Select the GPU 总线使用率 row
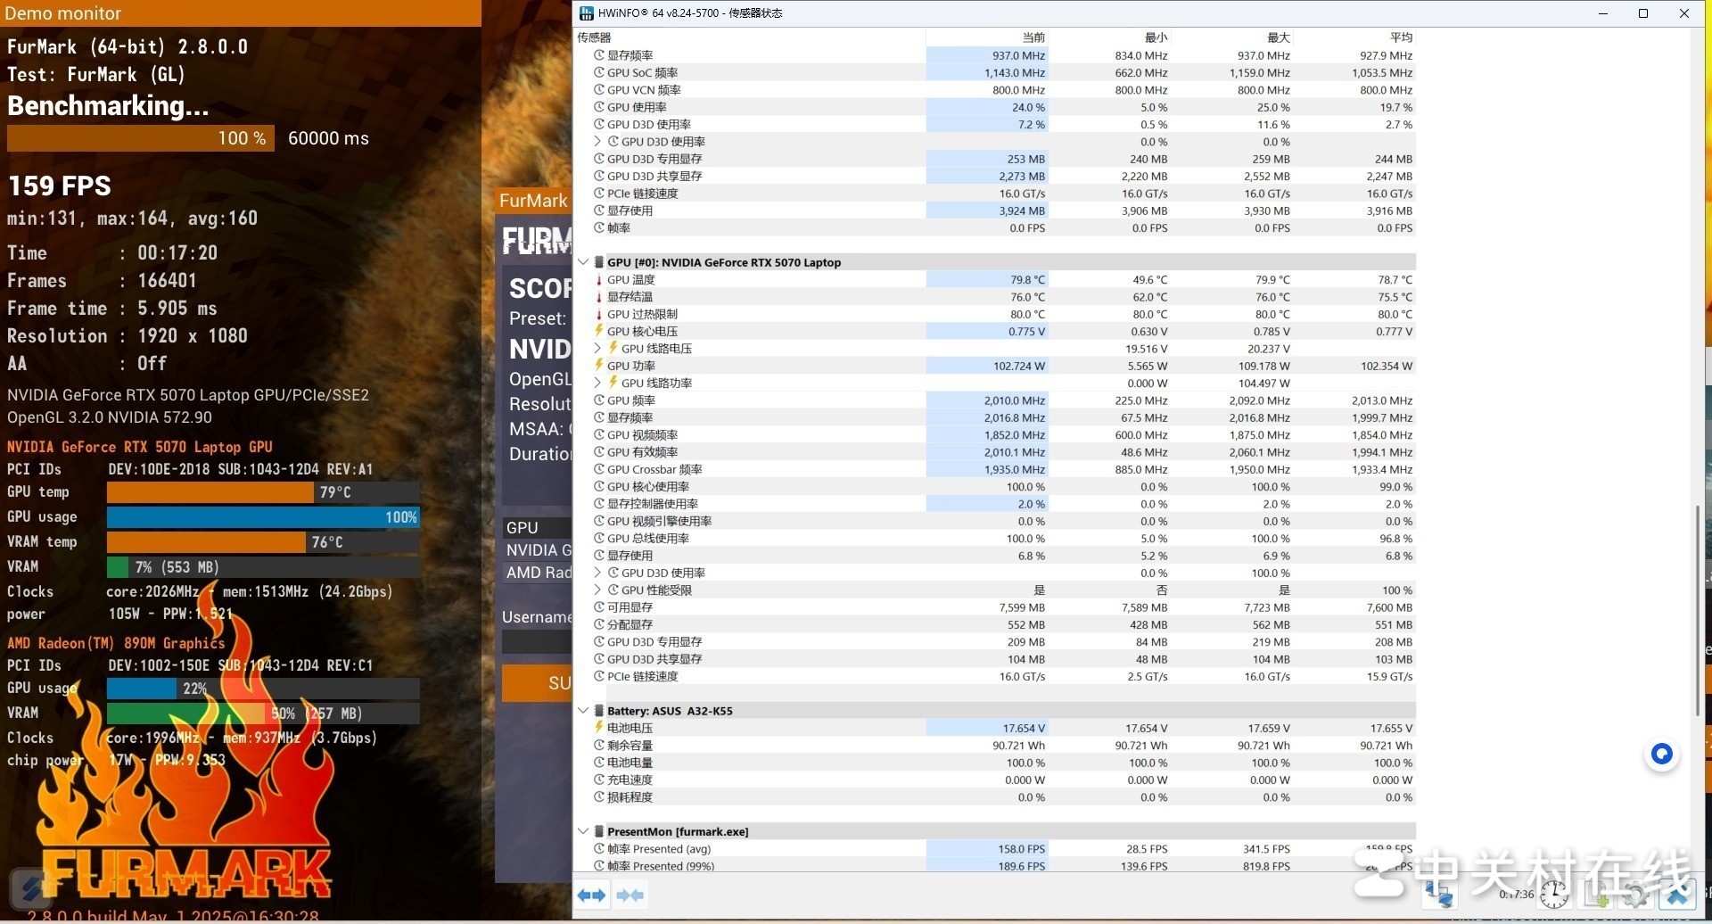Viewport: 1712px width, 924px height. coord(995,539)
